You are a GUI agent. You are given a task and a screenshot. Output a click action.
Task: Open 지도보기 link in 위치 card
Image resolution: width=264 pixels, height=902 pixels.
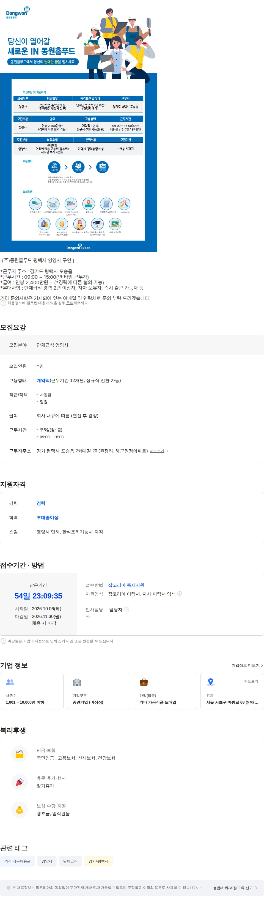[251, 681]
